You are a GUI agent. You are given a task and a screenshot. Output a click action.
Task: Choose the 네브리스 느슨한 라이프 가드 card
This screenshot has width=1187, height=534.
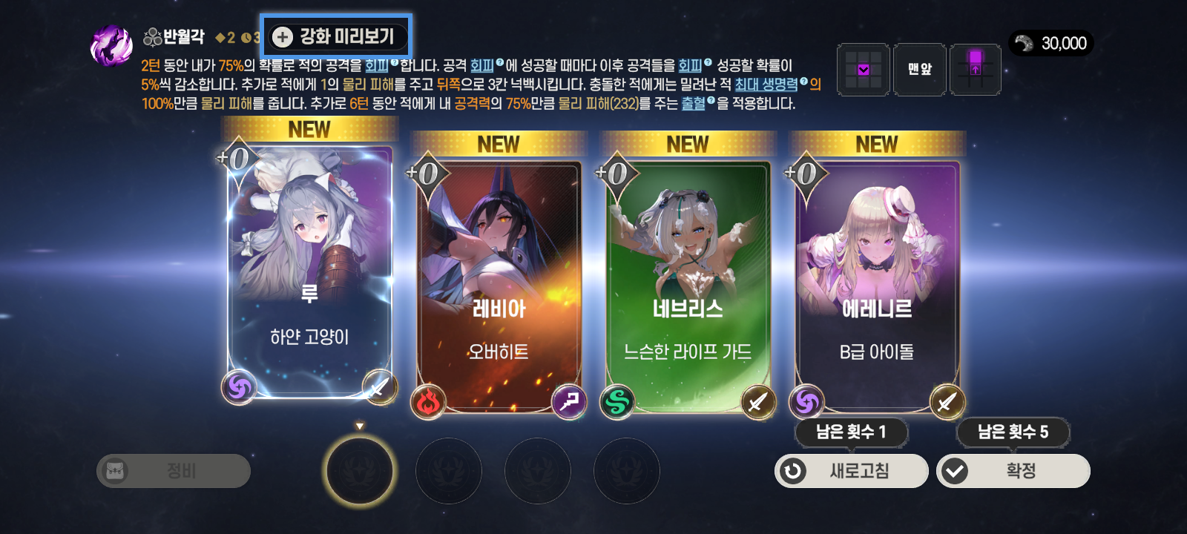coord(688,286)
